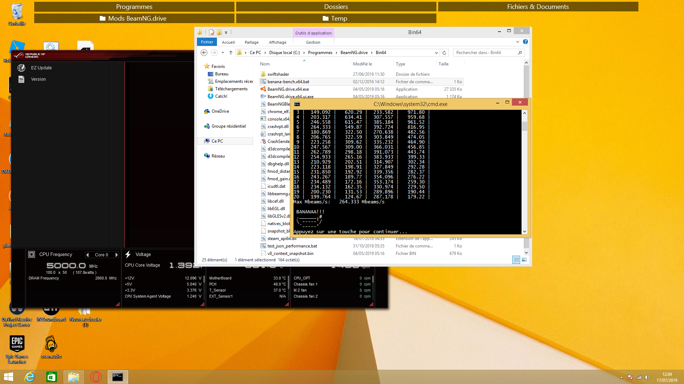The width and height of the screenshot is (684, 384).
Task: Launch ocenaudio desktop icon
Action: tap(51, 347)
